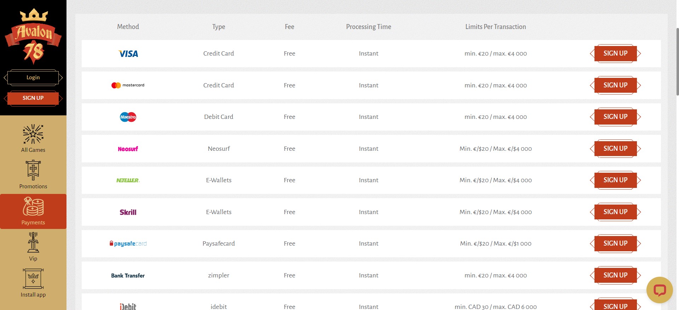Click the page vertical scrollbar thumb
The width and height of the screenshot is (679, 310).
tap(677, 61)
